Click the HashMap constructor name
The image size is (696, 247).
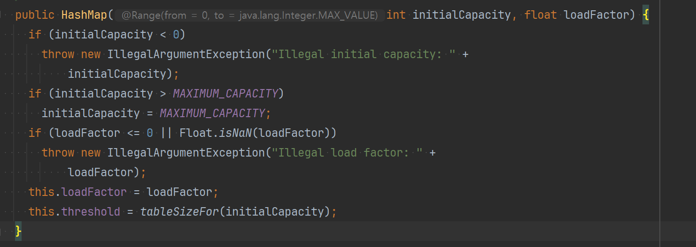coord(84,15)
